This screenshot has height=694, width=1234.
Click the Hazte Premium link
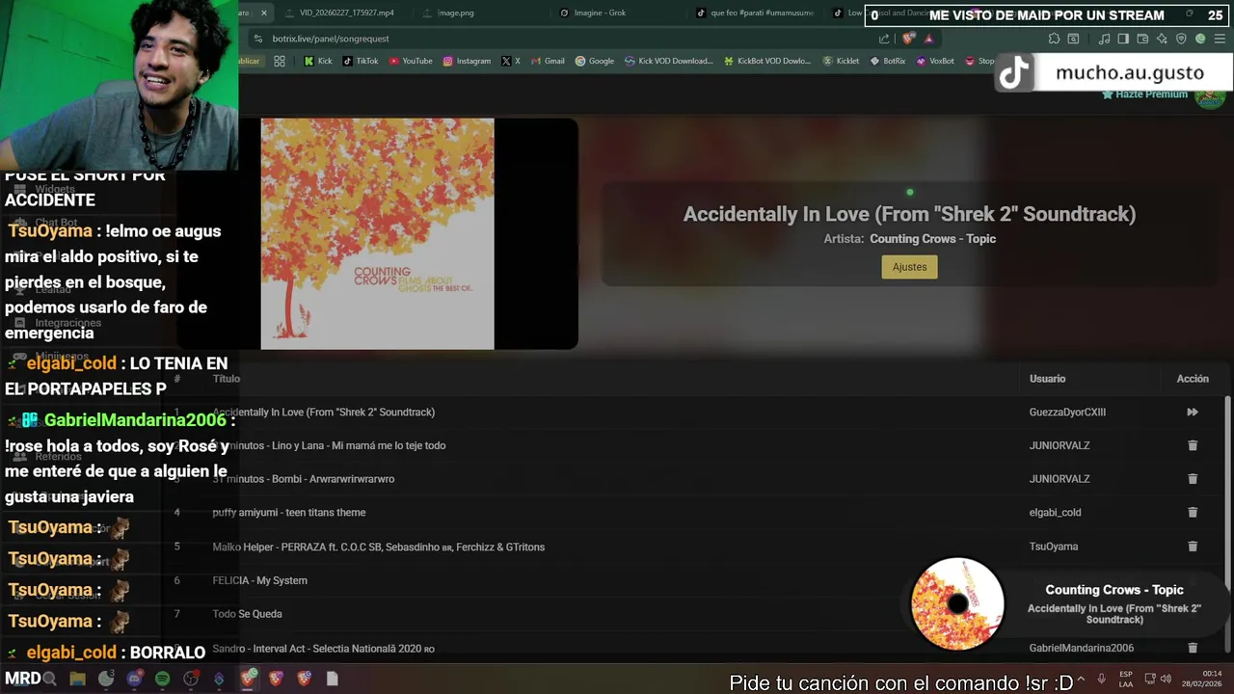(1144, 94)
